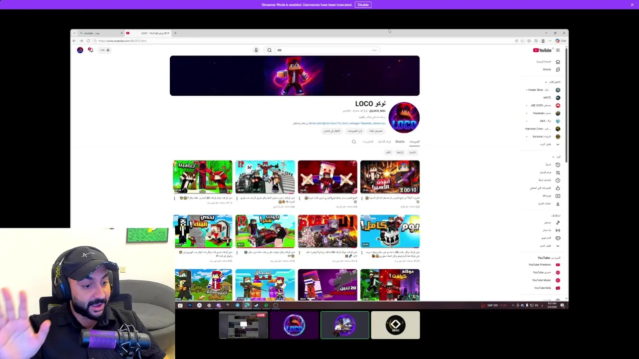Open the video thumbnail showing the 00:10 timer

(x=390, y=177)
